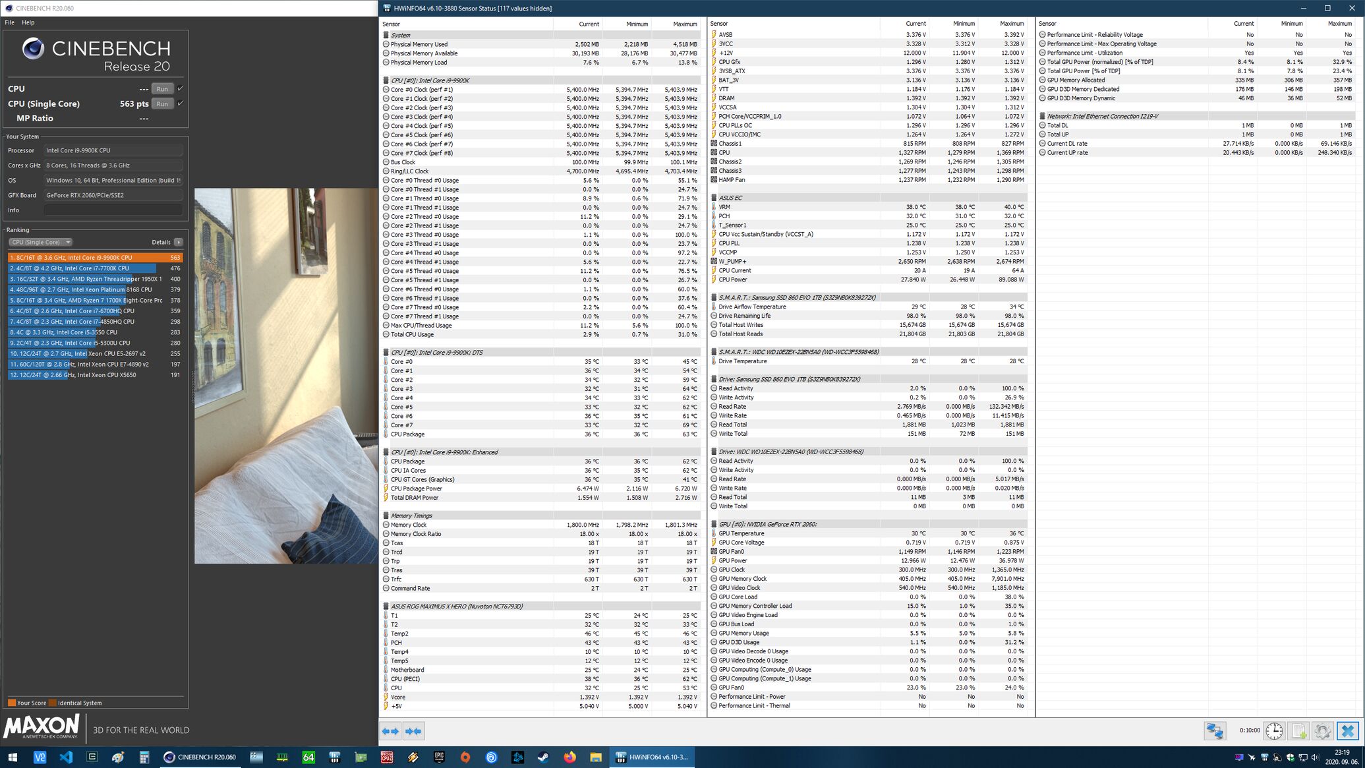Open HWiNFO sensor settings gear icon
This screenshot has width=1365, height=768.
click(1322, 730)
